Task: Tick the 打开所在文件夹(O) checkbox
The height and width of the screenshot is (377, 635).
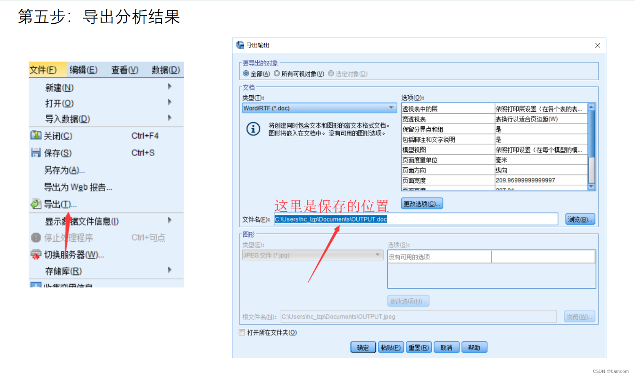Action: click(x=242, y=332)
